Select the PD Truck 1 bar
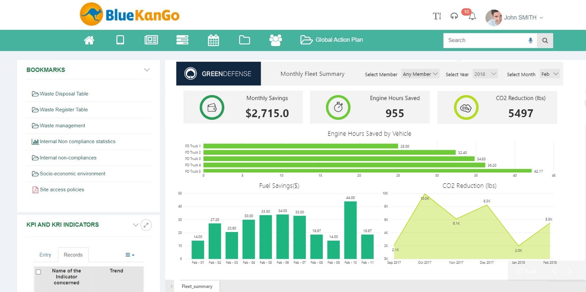Image resolution: width=586 pixels, height=292 pixels. click(301, 146)
